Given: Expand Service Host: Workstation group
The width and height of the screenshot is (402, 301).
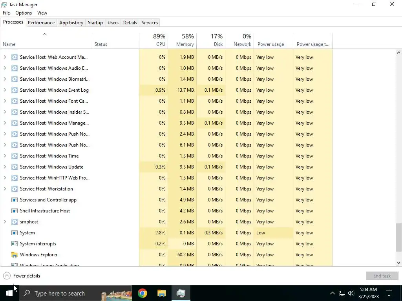Looking at the screenshot, I should pyautogui.click(x=5, y=189).
